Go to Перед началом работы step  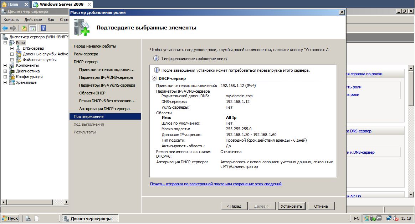point(95,46)
